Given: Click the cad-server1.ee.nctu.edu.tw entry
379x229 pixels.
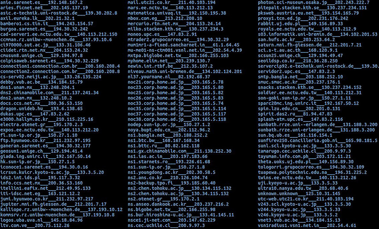Looking at the screenshot, I should (59, 34).
